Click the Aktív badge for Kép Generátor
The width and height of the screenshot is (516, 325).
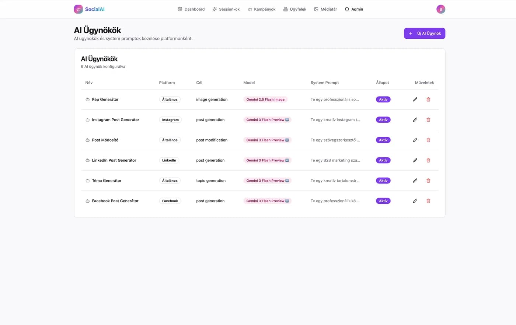383,99
